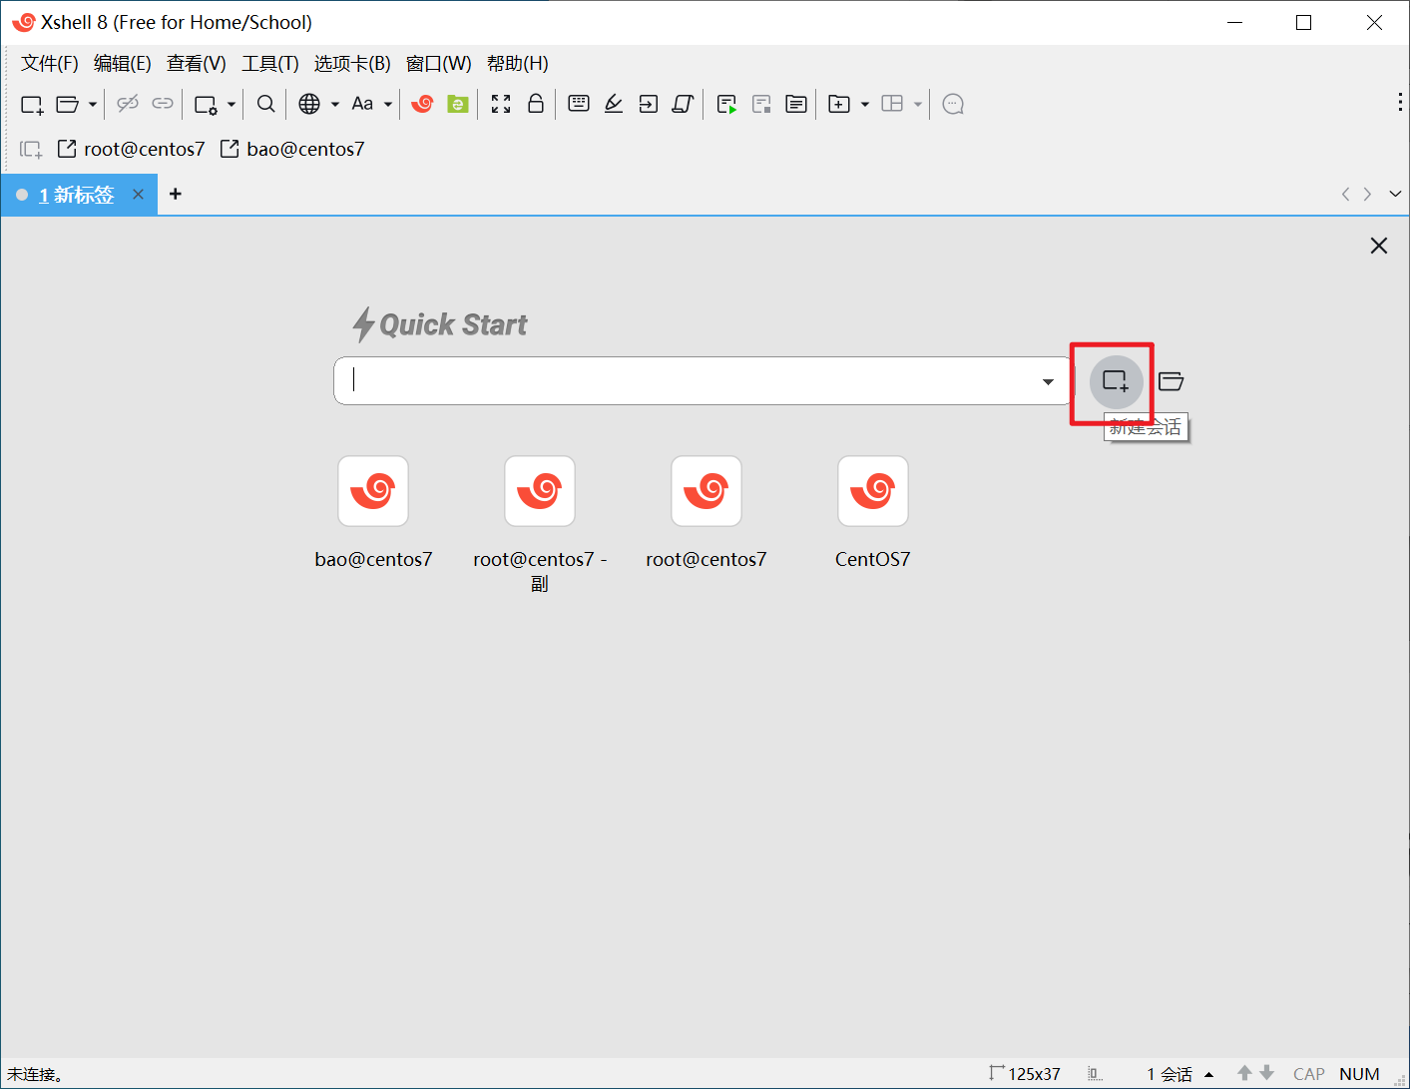Image resolution: width=1410 pixels, height=1089 pixels.
Task: Click the highlight pen toolbar icon
Action: pyautogui.click(x=614, y=104)
